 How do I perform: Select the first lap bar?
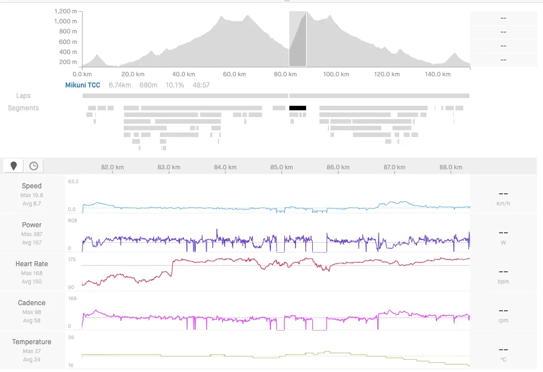point(185,96)
